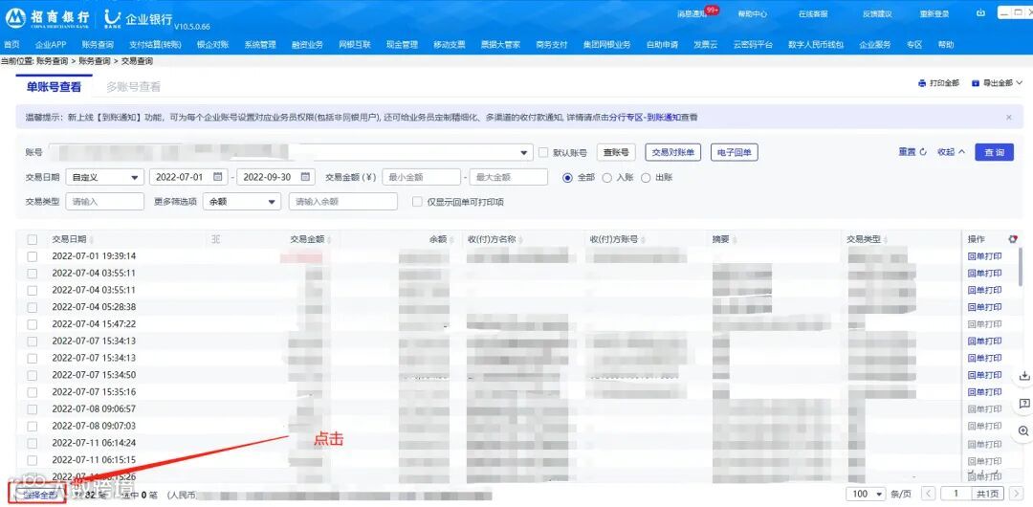Click the 最大金额 input field
The height and width of the screenshot is (507, 1033).
pos(508,177)
